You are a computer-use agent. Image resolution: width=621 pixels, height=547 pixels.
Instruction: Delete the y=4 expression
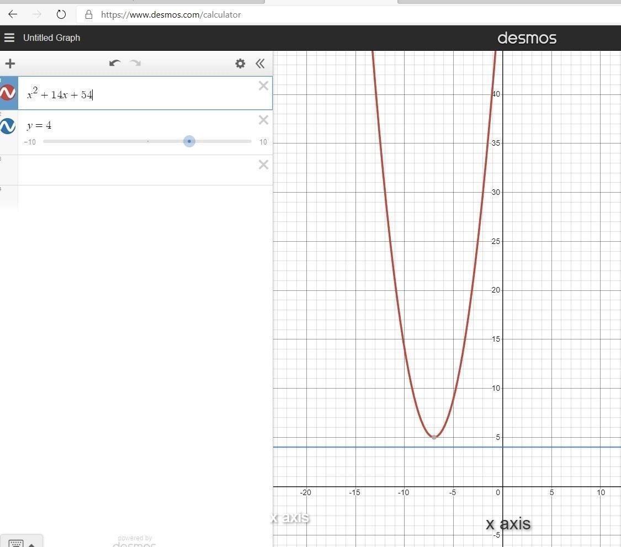[263, 120]
